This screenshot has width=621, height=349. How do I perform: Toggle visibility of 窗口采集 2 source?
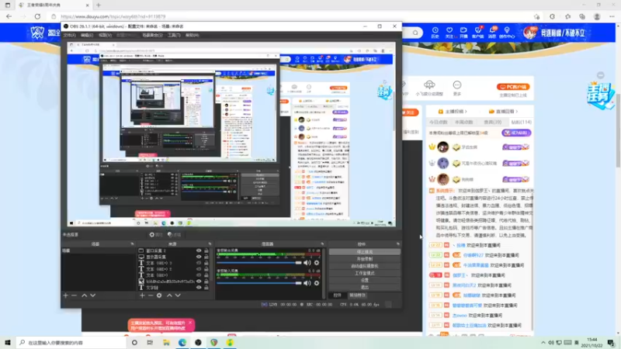pos(199,251)
